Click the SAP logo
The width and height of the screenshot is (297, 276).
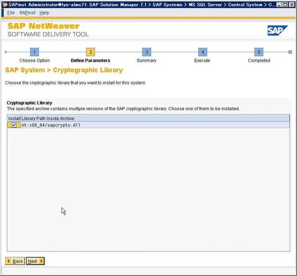click(277, 30)
